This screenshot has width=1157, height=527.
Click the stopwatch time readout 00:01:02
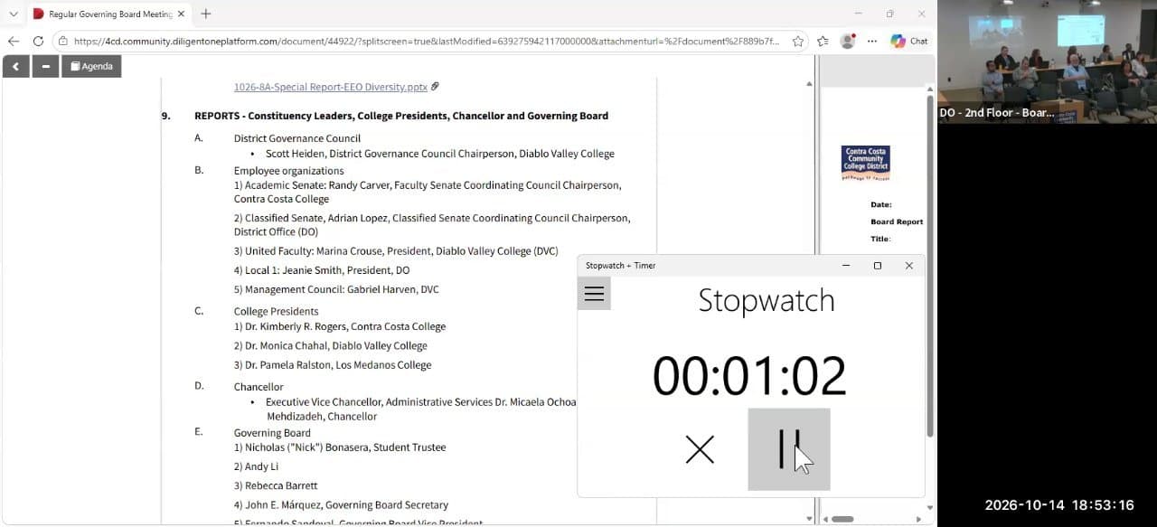click(x=749, y=376)
